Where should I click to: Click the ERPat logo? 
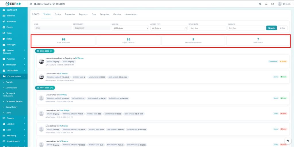pyautogui.click(x=13, y=4)
